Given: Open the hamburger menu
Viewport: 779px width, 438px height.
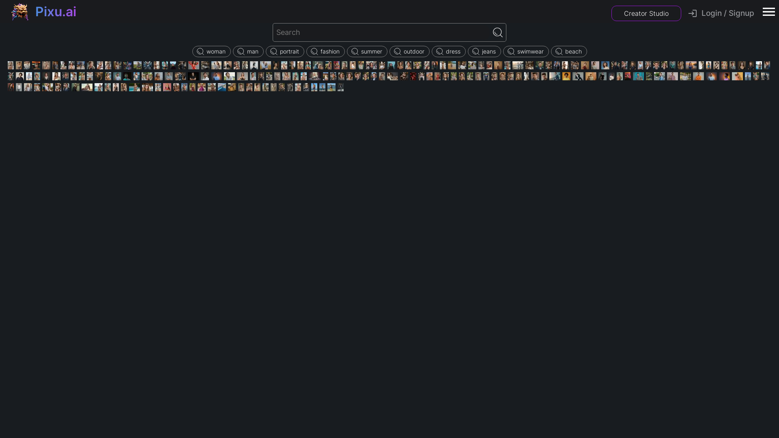Looking at the screenshot, I should pos(768,12).
